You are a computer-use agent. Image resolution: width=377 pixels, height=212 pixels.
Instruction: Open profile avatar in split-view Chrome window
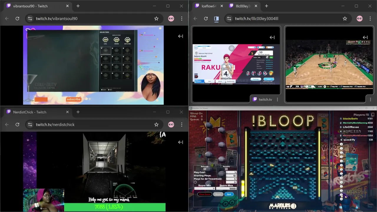point(360,19)
